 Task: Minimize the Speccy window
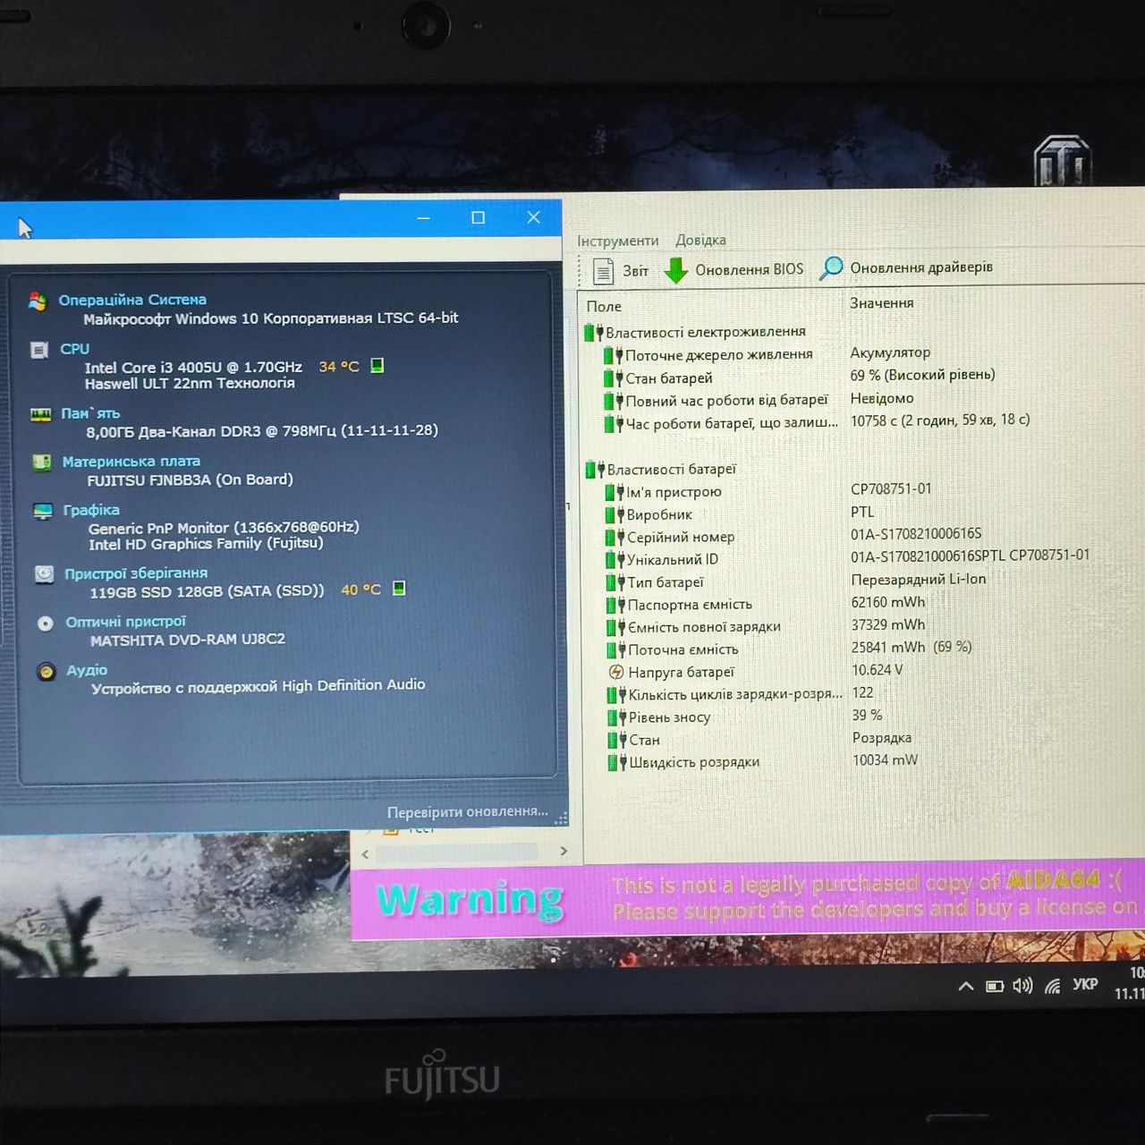pos(424,218)
